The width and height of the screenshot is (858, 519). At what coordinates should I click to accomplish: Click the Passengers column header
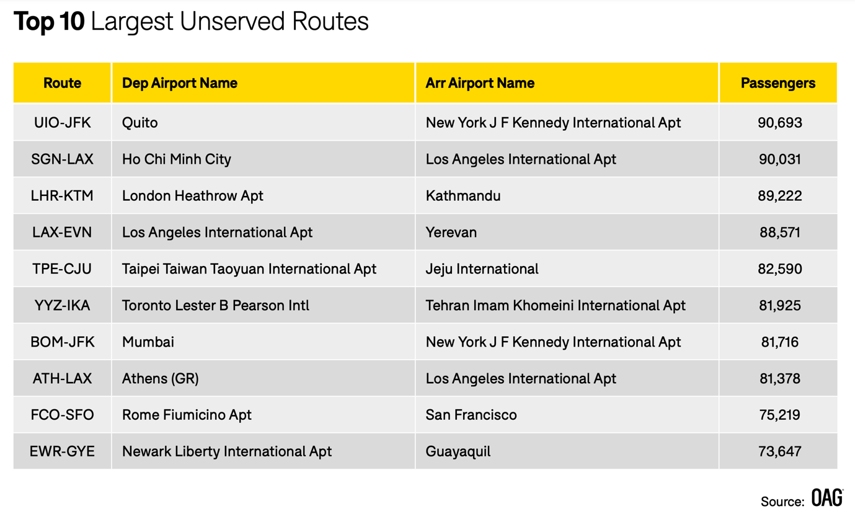[778, 83]
